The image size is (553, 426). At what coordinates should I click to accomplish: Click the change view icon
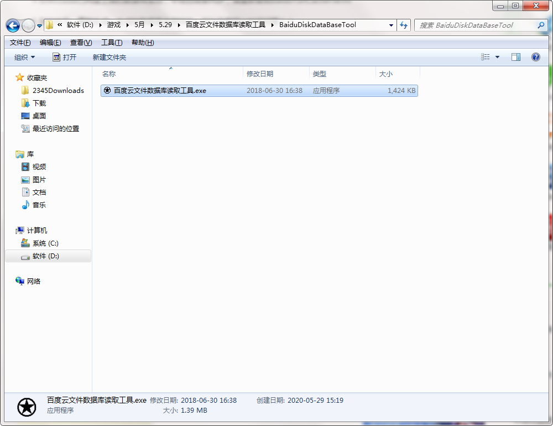[x=486, y=57]
